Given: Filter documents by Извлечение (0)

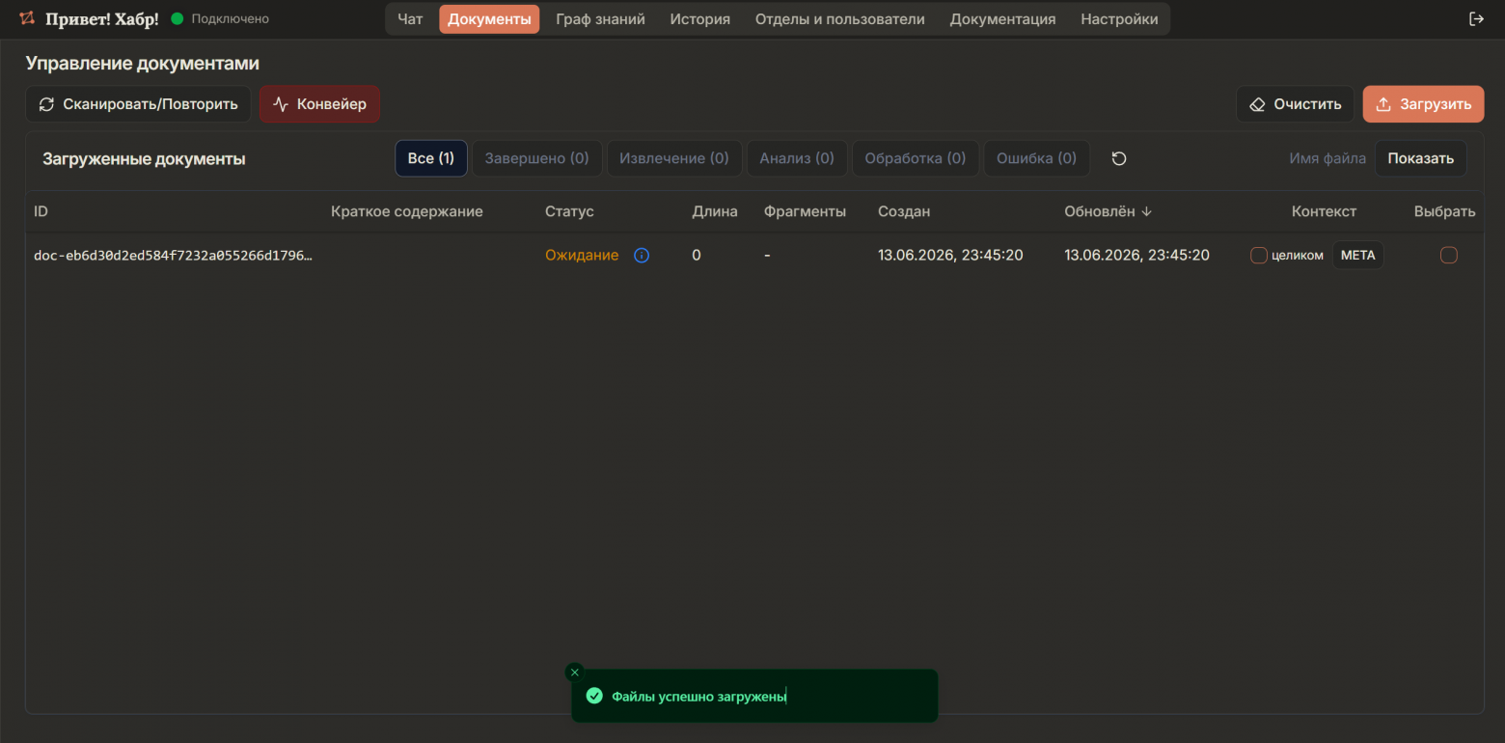Looking at the screenshot, I should pos(674,158).
